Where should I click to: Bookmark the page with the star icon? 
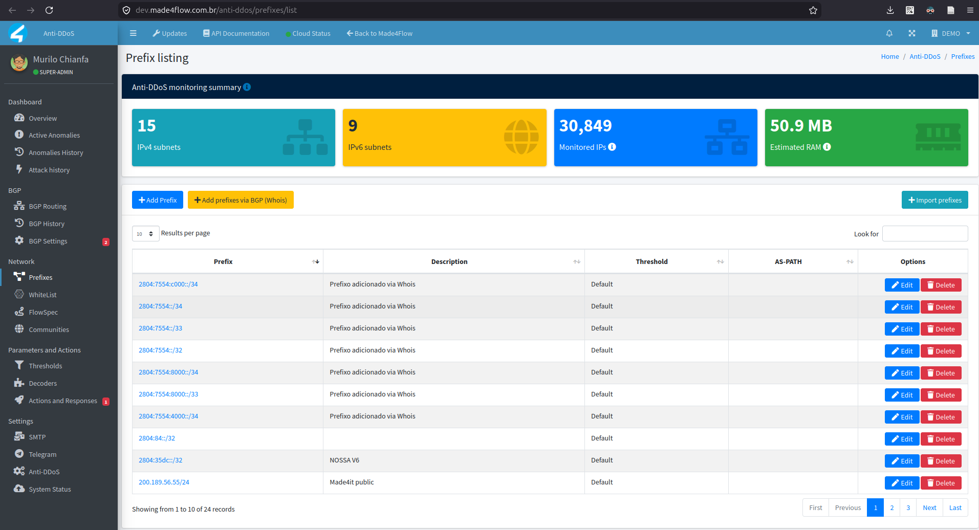(x=813, y=10)
